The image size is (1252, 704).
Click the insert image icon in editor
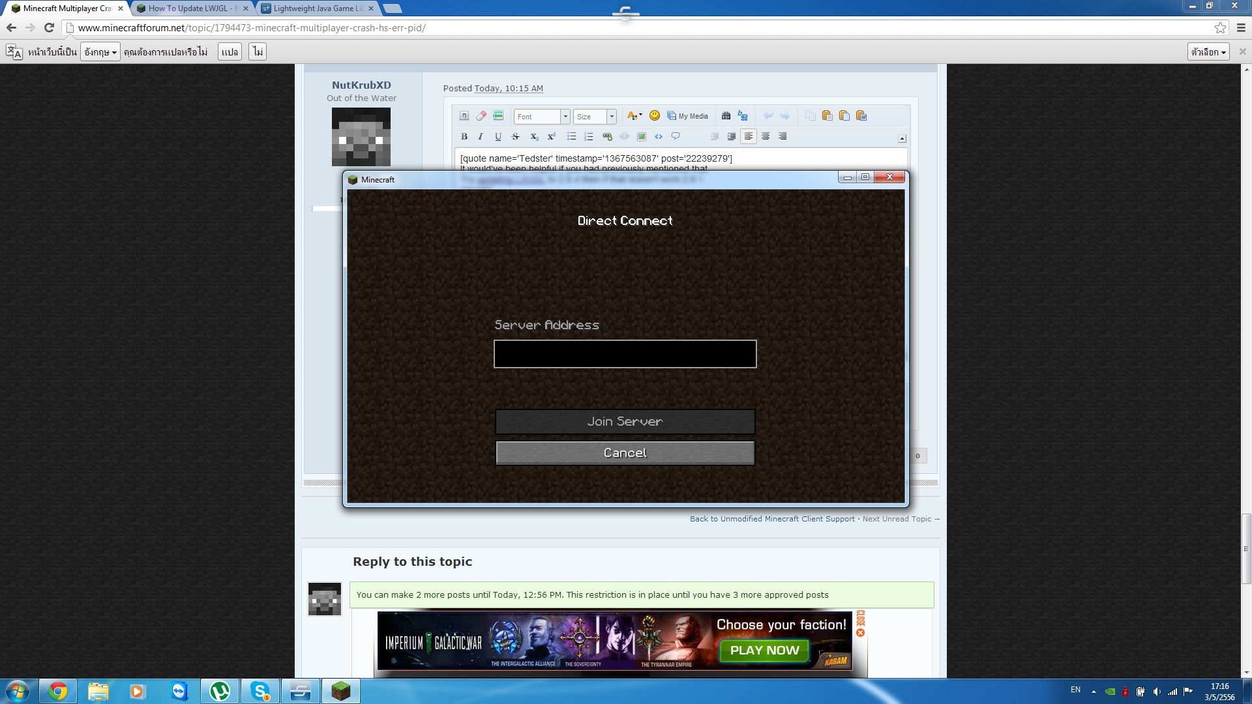pos(642,137)
